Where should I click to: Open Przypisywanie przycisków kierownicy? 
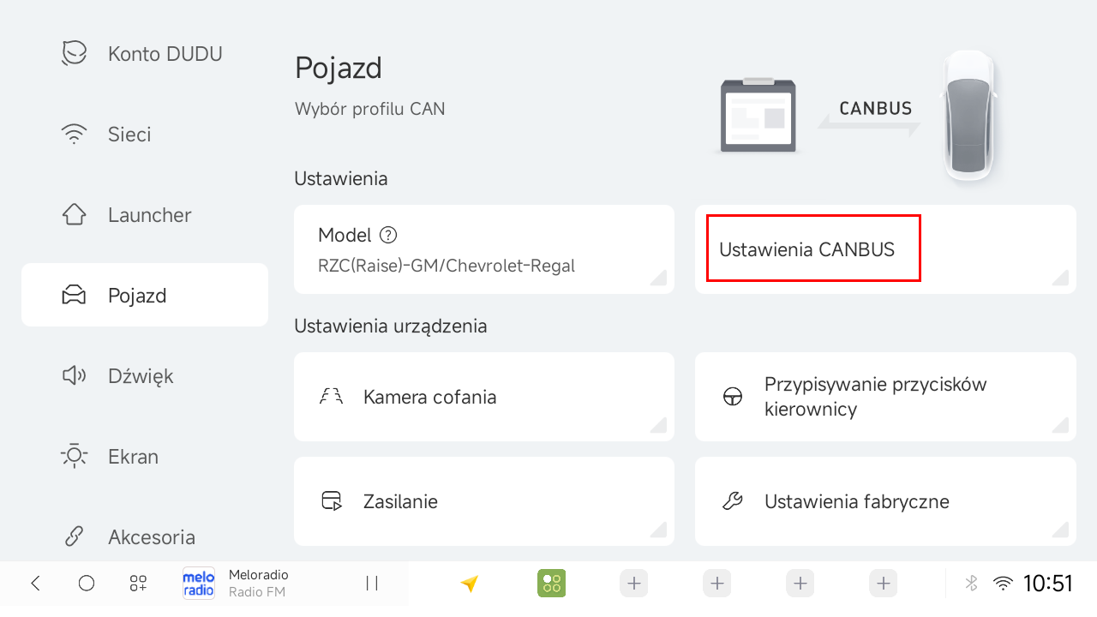(x=885, y=397)
